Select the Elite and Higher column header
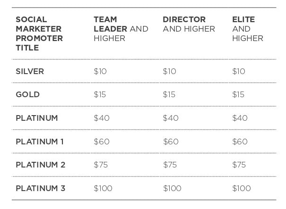Image resolution: width=286 pixels, height=209 pixels. coord(247,29)
